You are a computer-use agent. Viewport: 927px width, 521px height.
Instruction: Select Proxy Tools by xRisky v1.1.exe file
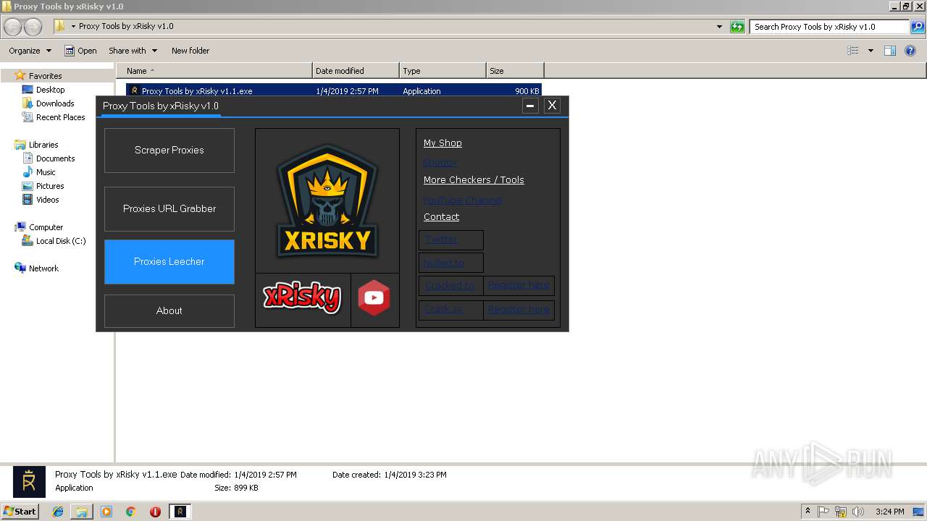[334, 91]
